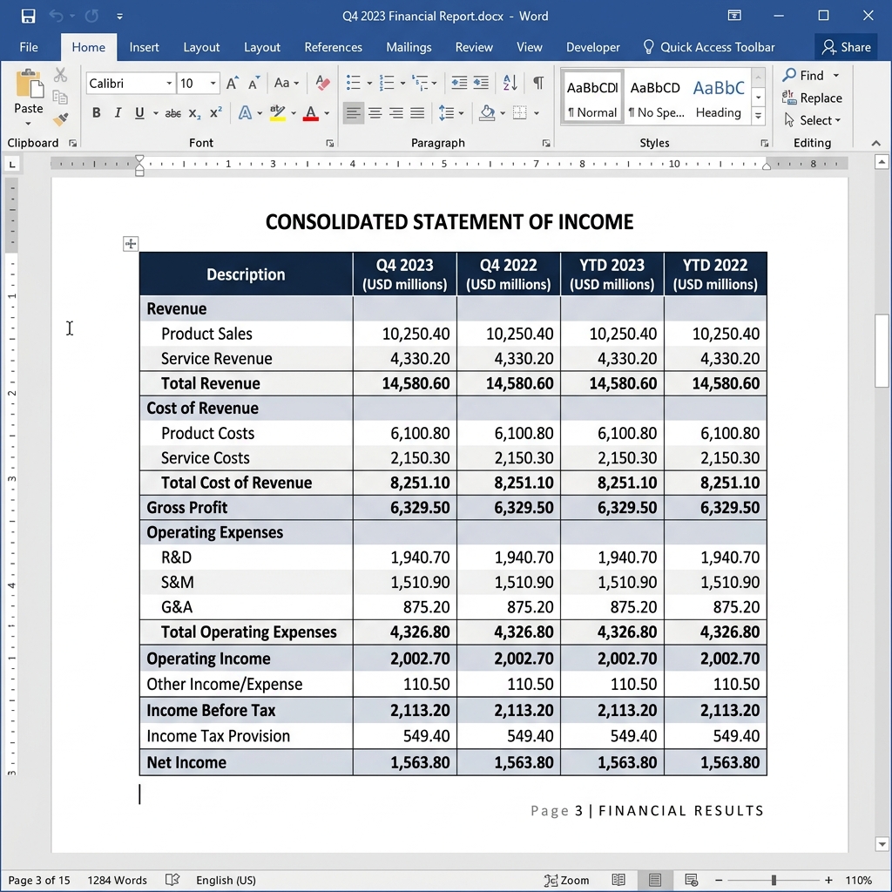Click the Superscript icon

214,112
